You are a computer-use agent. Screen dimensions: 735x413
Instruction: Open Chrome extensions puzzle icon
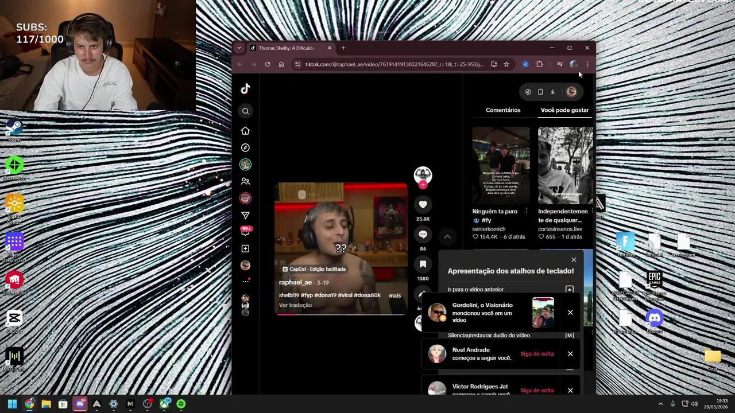pyautogui.click(x=539, y=64)
